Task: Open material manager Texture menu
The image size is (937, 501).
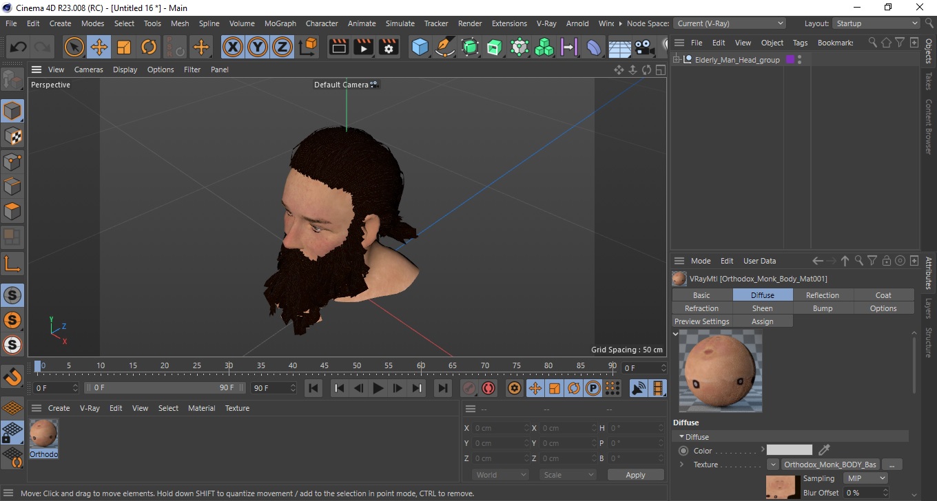Action: click(237, 408)
